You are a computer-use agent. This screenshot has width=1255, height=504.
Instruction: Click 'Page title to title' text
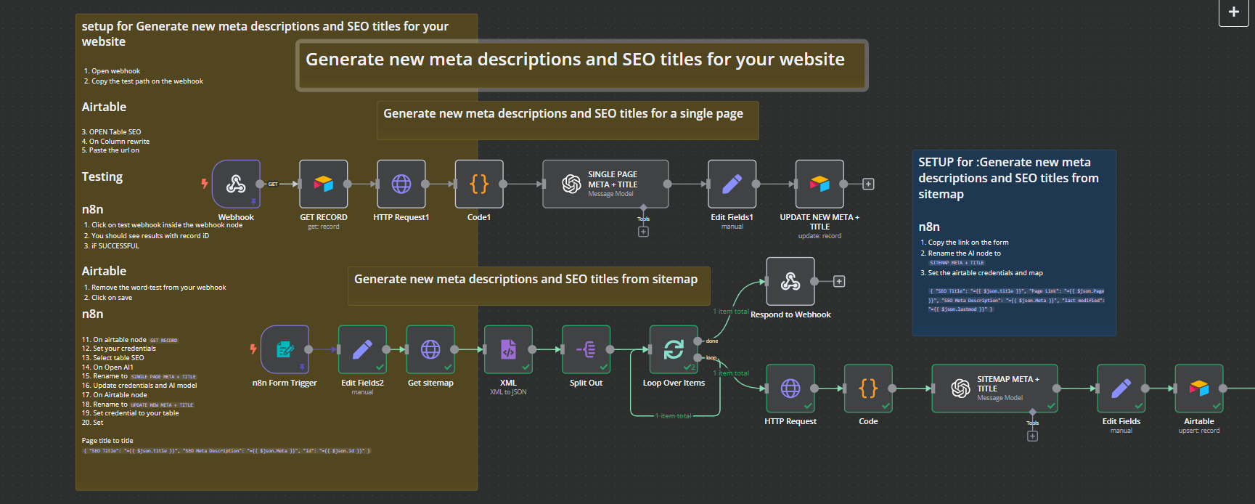pos(107,441)
